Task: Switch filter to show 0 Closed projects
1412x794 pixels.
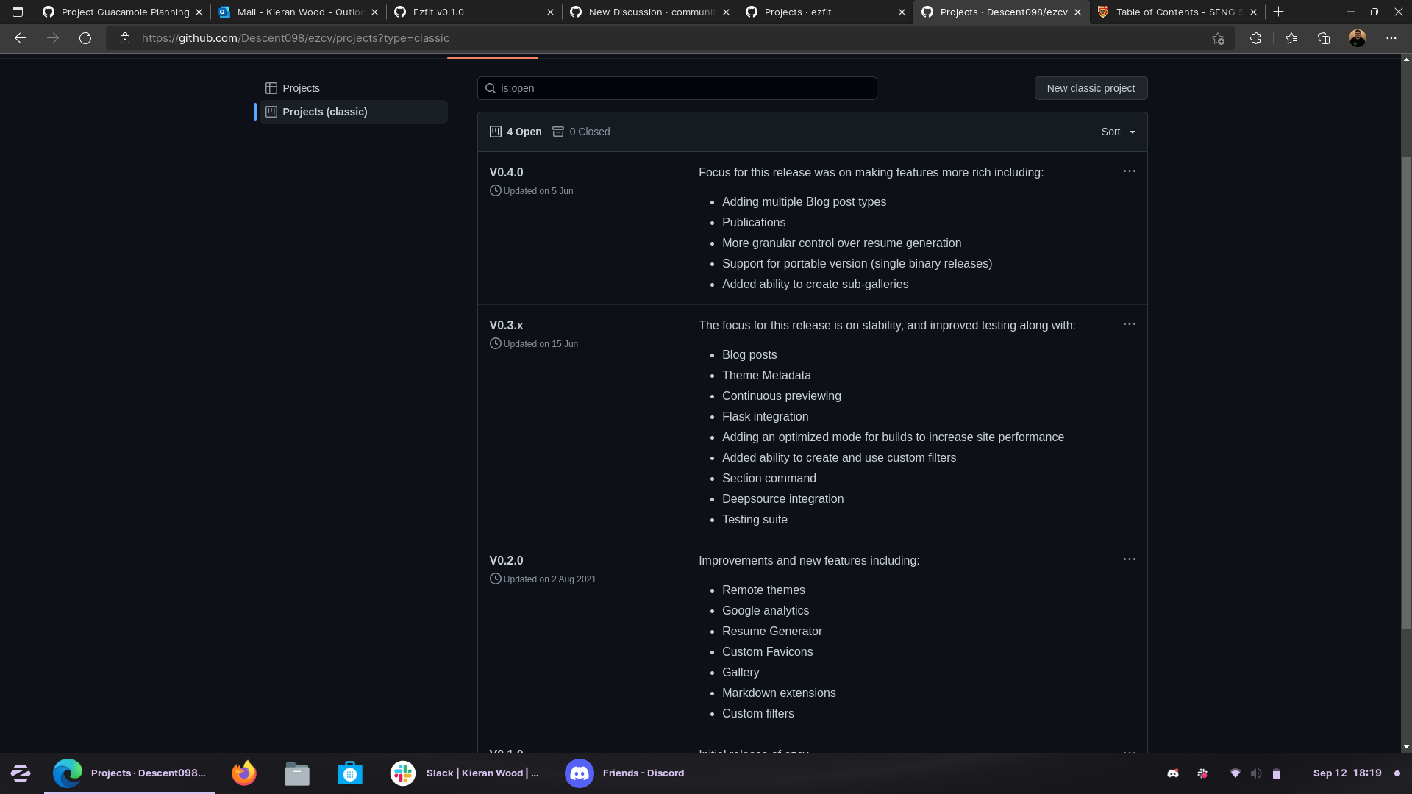Action: coord(581,132)
